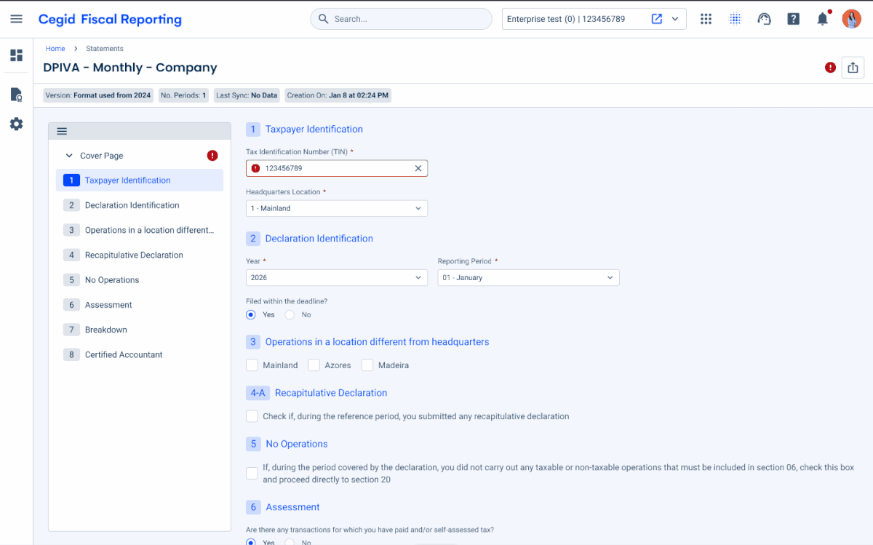Open the settings gear in sidebar
This screenshot has height=545, width=873.
(16, 124)
